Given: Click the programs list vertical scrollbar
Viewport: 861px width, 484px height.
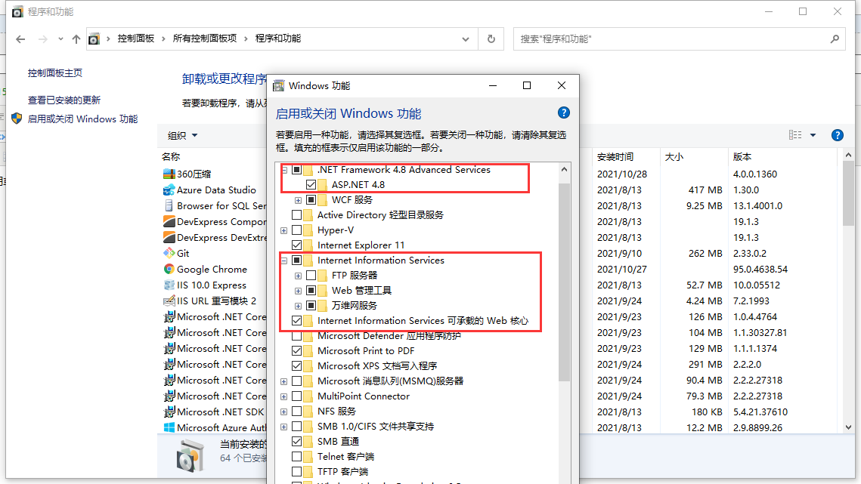Looking at the screenshot, I should [x=848, y=193].
